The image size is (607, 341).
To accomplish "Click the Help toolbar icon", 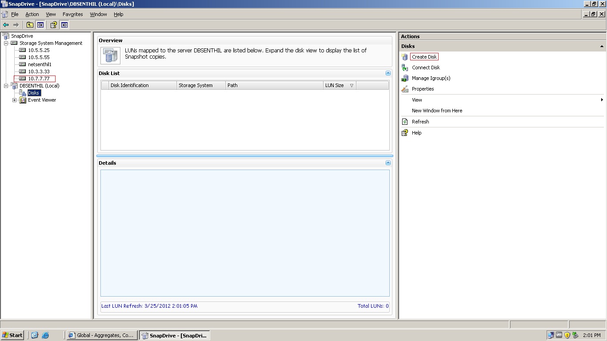I will [x=53, y=25].
